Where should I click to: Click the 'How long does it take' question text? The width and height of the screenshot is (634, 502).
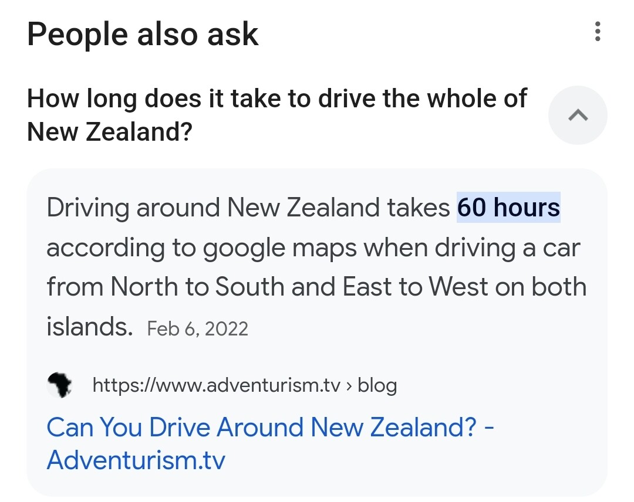277,115
